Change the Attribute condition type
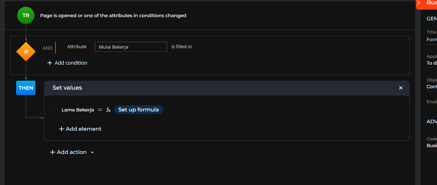Image resolution: width=437 pixels, height=185 pixels. point(77,46)
